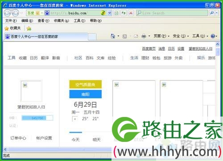Viewport: 223px width, 161px height.
Task: Click the 545/700 level progress bar
Action: click(x=37, y=118)
